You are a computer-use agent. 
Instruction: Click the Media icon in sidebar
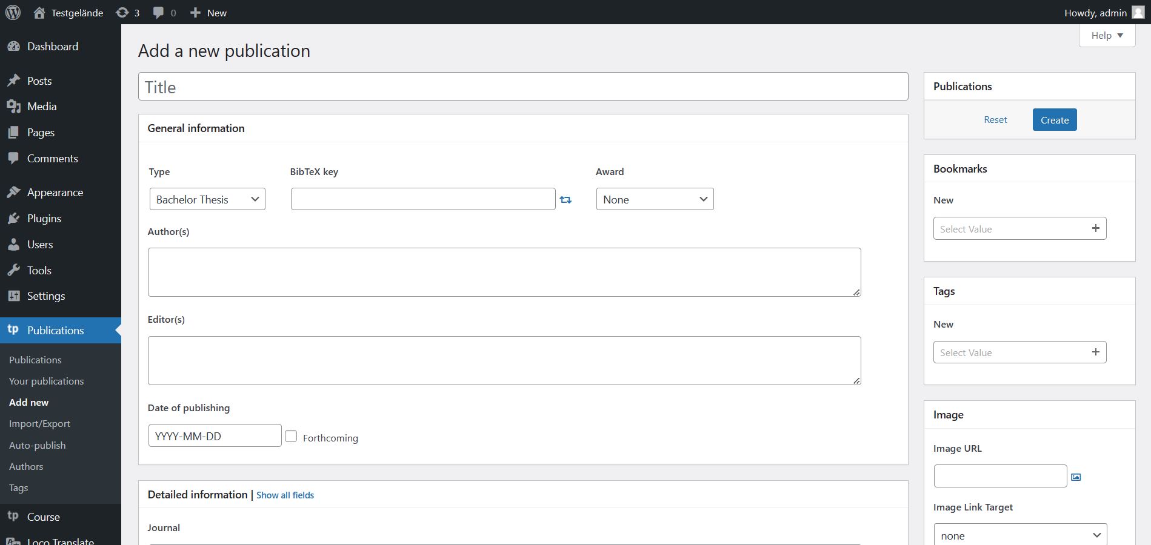[x=13, y=107]
